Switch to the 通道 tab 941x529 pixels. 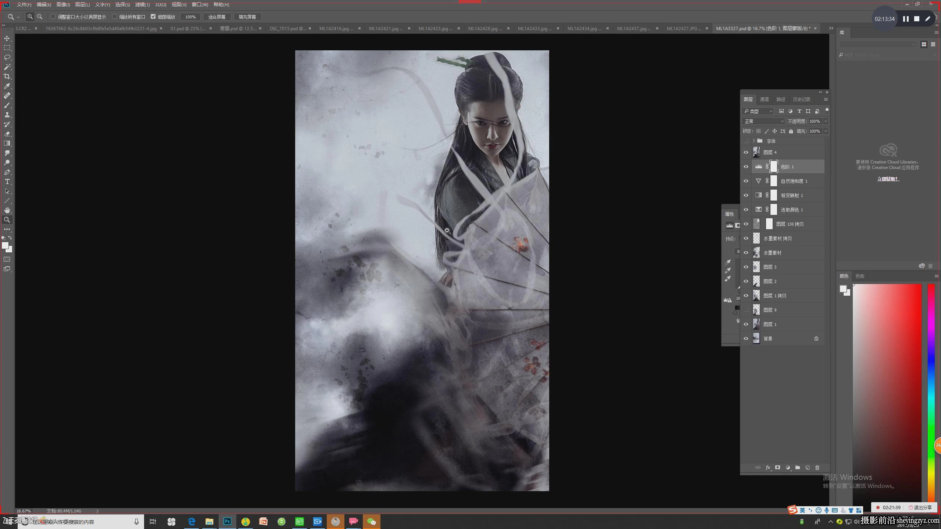pos(764,100)
